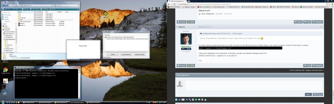
Task: Submit reply with 'Napisz' button
Action: (308, 94)
